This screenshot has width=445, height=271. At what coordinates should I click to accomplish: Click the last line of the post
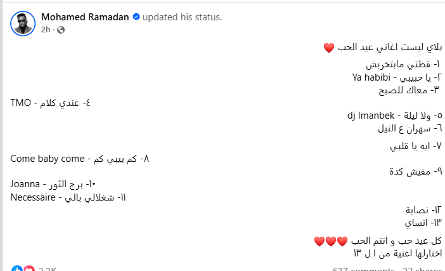tap(388, 254)
